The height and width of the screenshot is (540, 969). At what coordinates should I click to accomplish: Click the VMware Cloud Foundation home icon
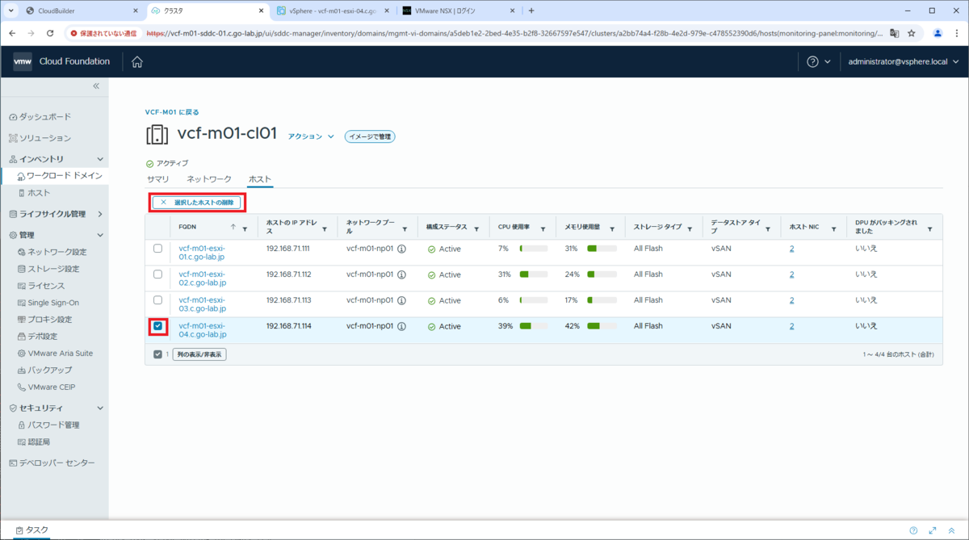pyautogui.click(x=137, y=62)
